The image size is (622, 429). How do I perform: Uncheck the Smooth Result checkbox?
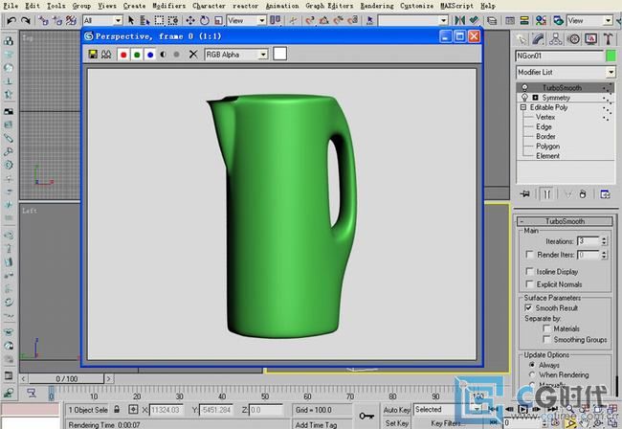(x=528, y=307)
